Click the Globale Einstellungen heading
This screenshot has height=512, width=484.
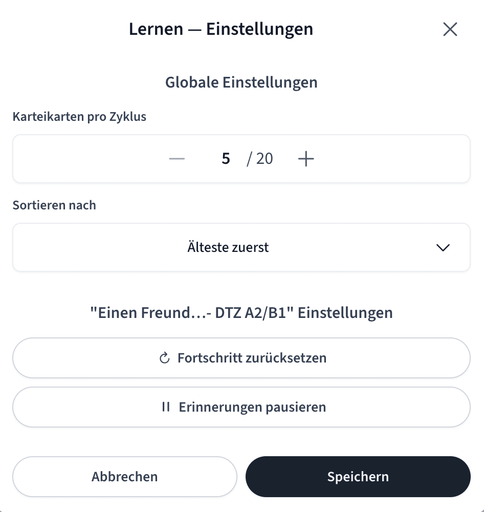pyautogui.click(x=241, y=82)
